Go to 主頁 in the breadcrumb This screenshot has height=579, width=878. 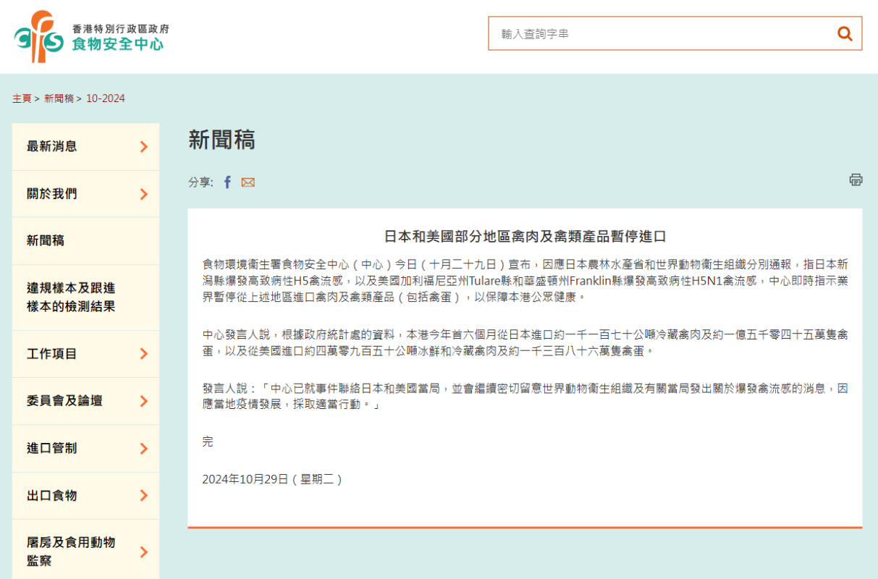point(22,98)
